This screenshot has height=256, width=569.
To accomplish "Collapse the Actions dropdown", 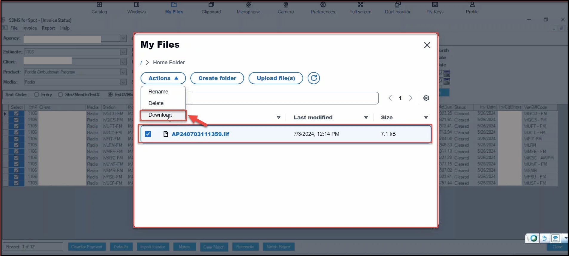I will point(163,78).
